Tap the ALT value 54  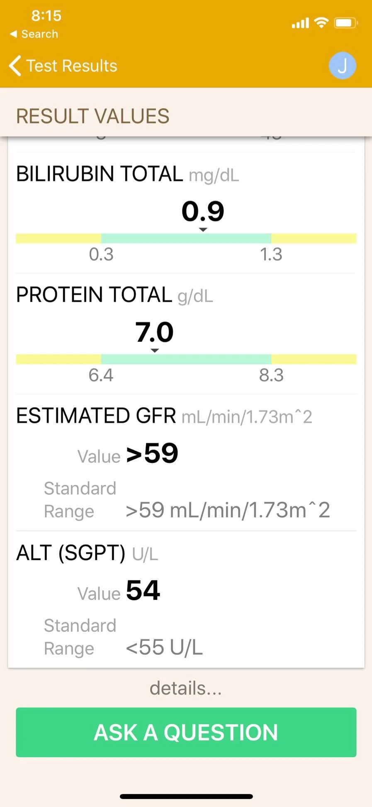(x=143, y=590)
